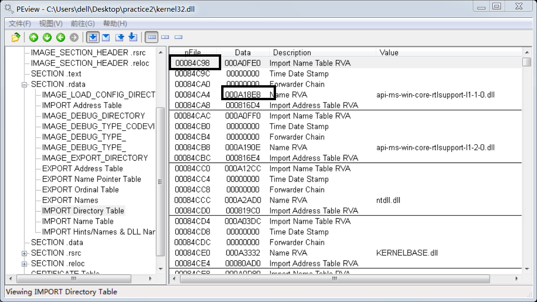Expand the SECTION .rsrc tree node
Image resolution: width=537 pixels, height=302 pixels.
click(x=24, y=253)
